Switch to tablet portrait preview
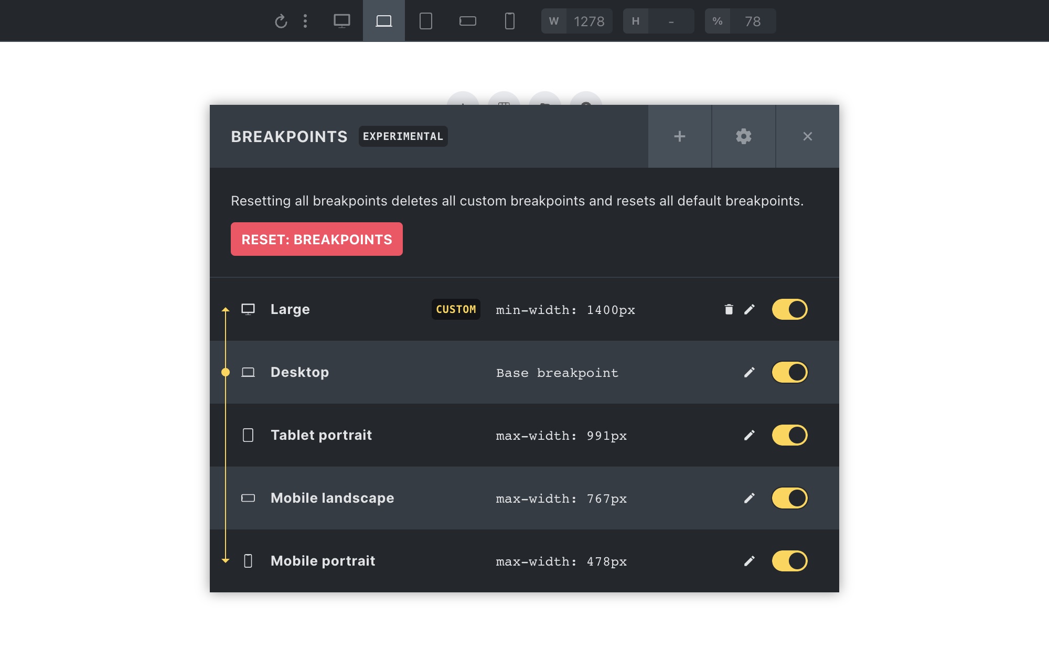The height and width of the screenshot is (650, 1049). (426, 21)
